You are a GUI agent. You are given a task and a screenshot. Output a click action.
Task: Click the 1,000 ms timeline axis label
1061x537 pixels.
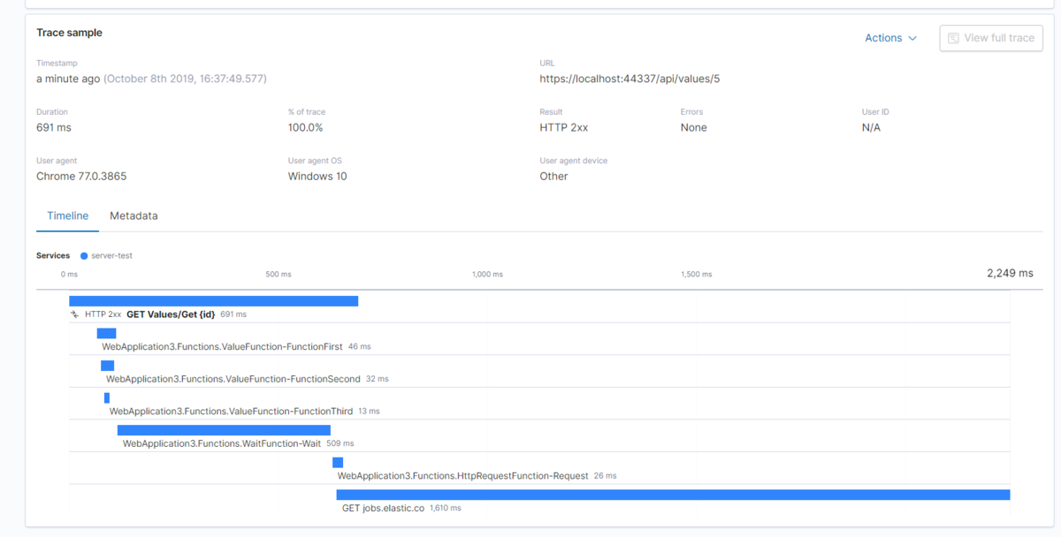coord(487,275)
